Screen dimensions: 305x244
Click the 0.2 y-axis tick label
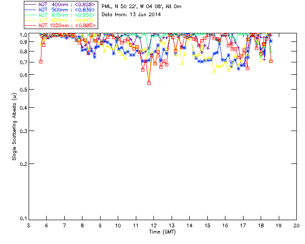(23, 164)
